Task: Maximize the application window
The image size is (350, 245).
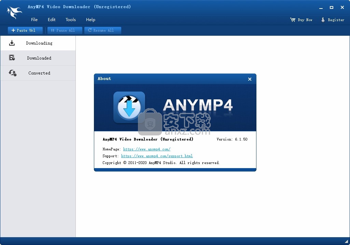Action: pyautogui.click(x=331, y=7)
